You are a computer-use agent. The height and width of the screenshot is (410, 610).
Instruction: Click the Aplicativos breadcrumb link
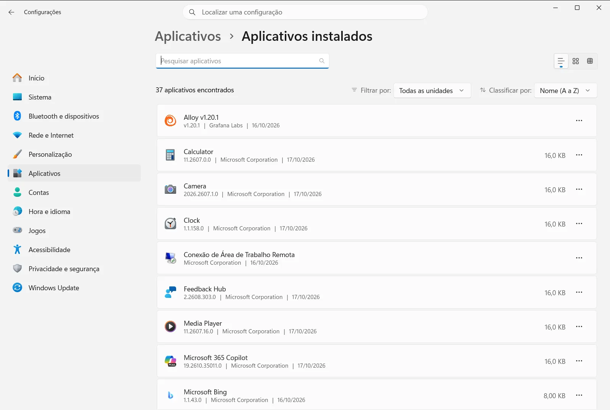[x=188, y=36]
